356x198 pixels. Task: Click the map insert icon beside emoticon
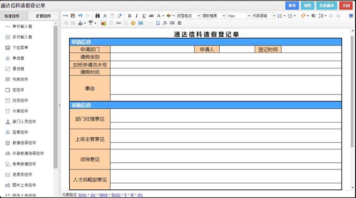tap(141, 23)
